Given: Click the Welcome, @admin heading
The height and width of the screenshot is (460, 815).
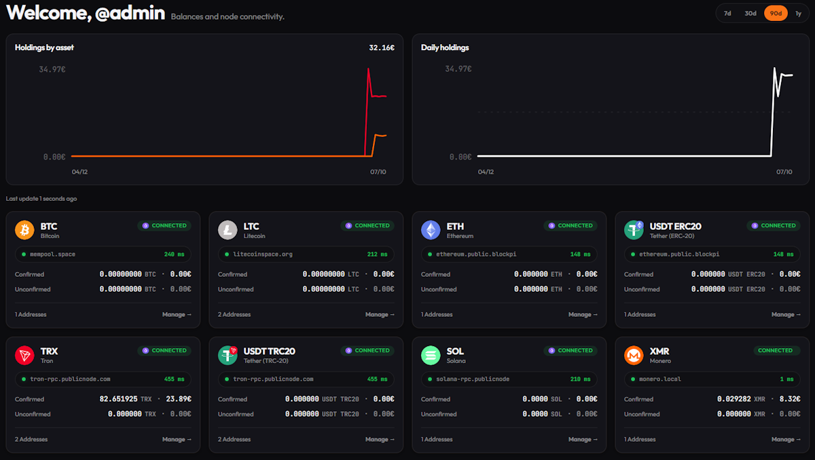Looking at the screenshot, I should coord(86,12).
